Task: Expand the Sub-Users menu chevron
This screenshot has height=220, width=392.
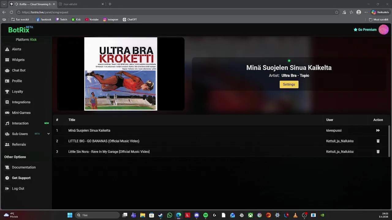Action: coord(48,134)
